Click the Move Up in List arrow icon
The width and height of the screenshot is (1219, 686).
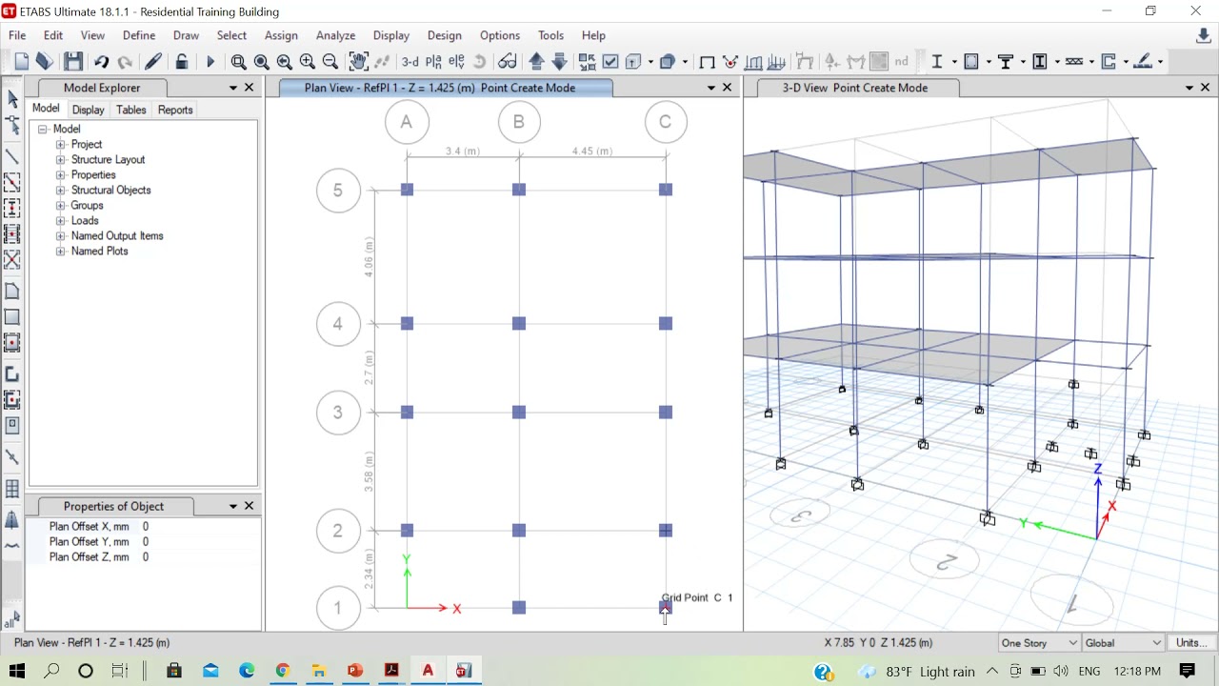coord(536,62)
